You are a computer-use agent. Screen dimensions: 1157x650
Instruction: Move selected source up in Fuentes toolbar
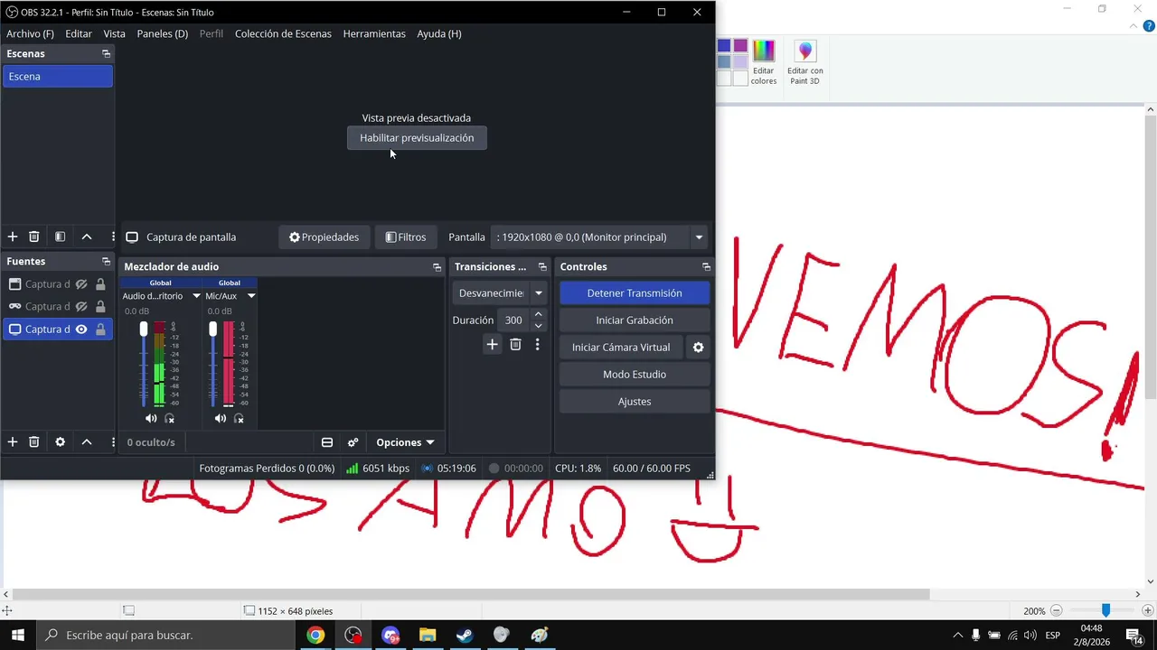click(x=87, y=441)
